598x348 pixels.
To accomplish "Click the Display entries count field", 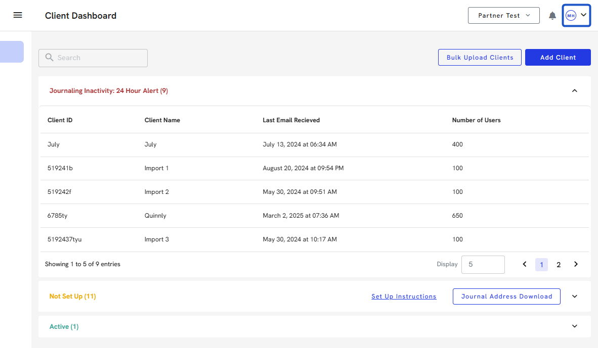I will click(x=483, y=265).
